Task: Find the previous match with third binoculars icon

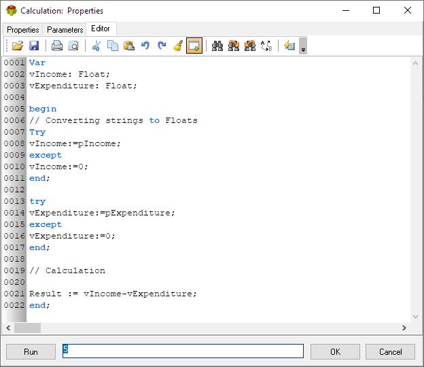Action: point(250,46)
